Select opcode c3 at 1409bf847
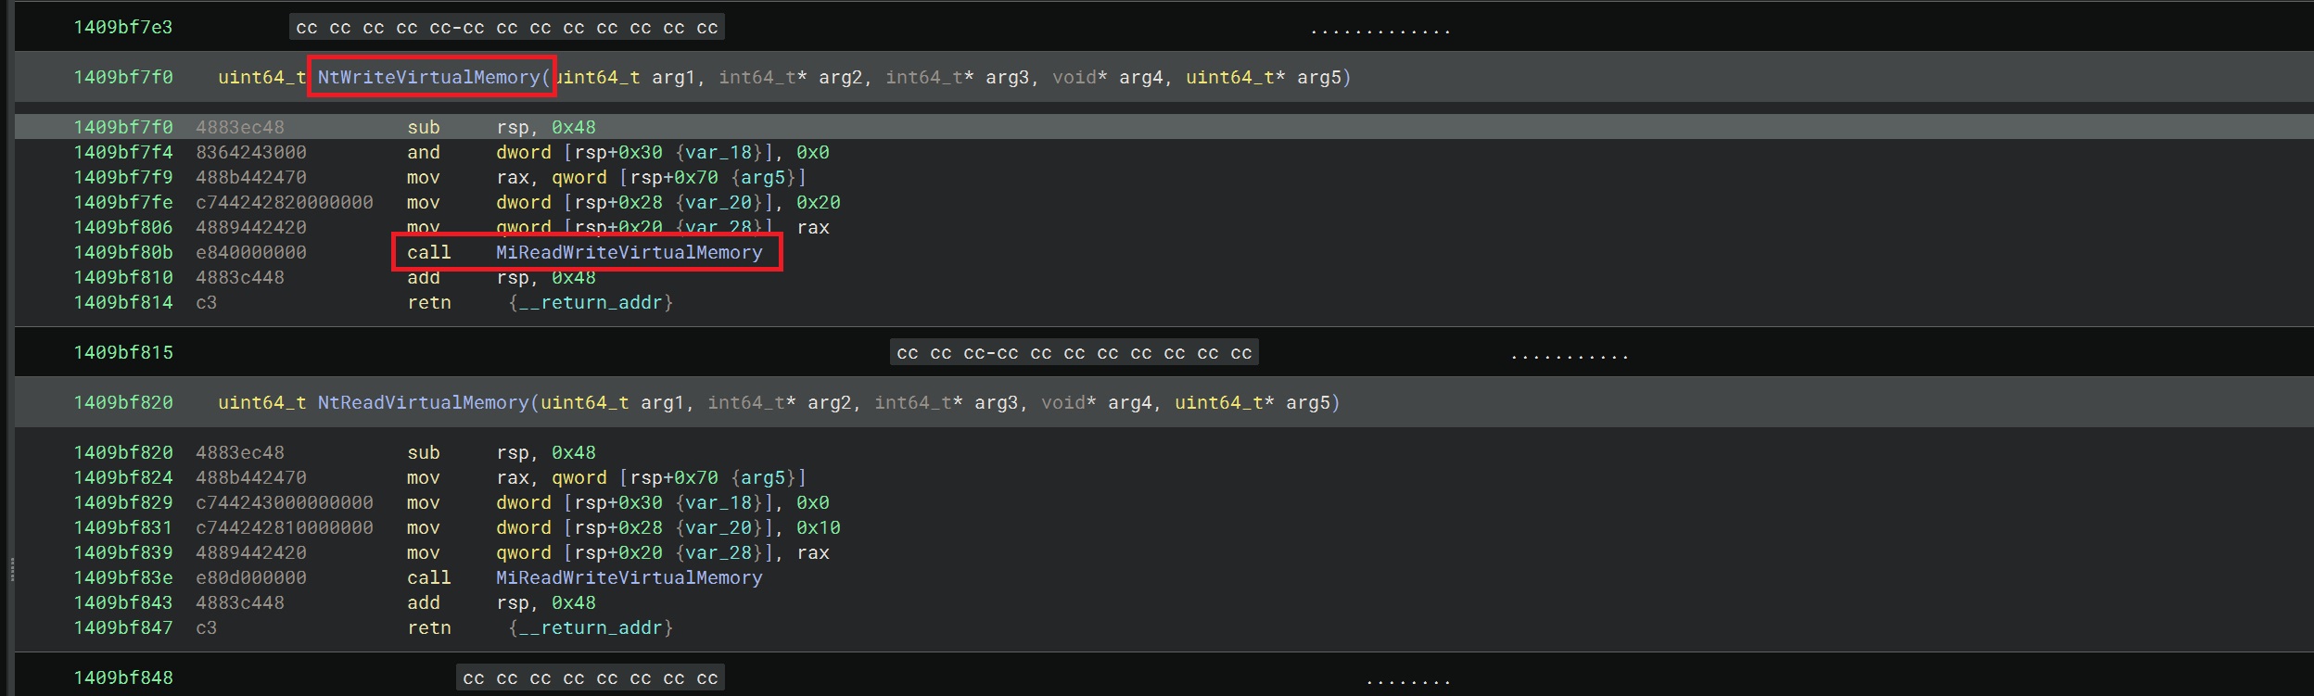This screenshot has height=696, width=2314. [x=207, y=627]
